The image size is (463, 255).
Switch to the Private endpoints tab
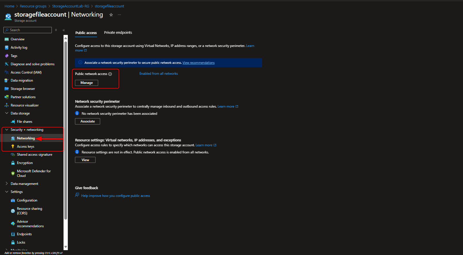point(118,33)
